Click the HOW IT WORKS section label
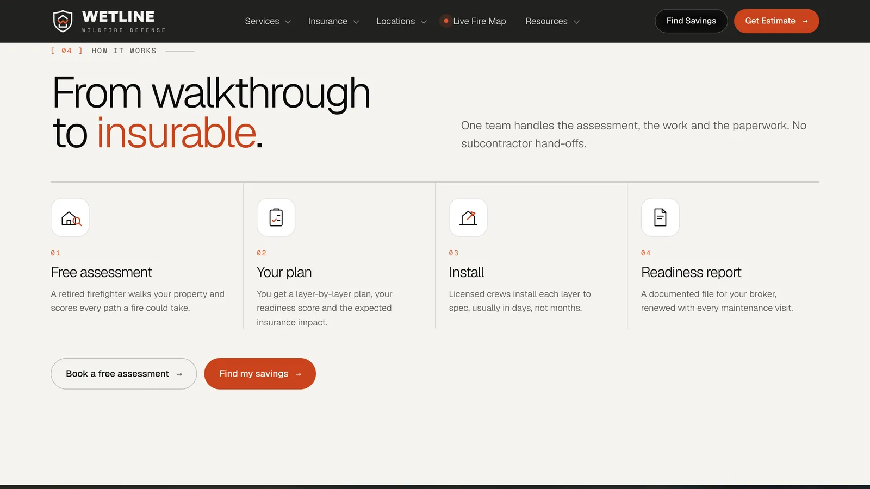 pos(124,51)
